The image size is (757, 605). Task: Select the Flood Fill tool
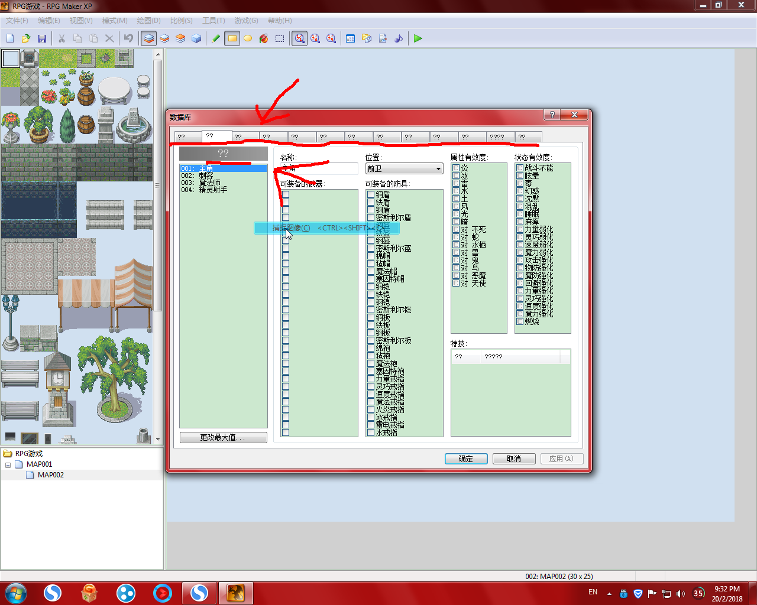264,38
